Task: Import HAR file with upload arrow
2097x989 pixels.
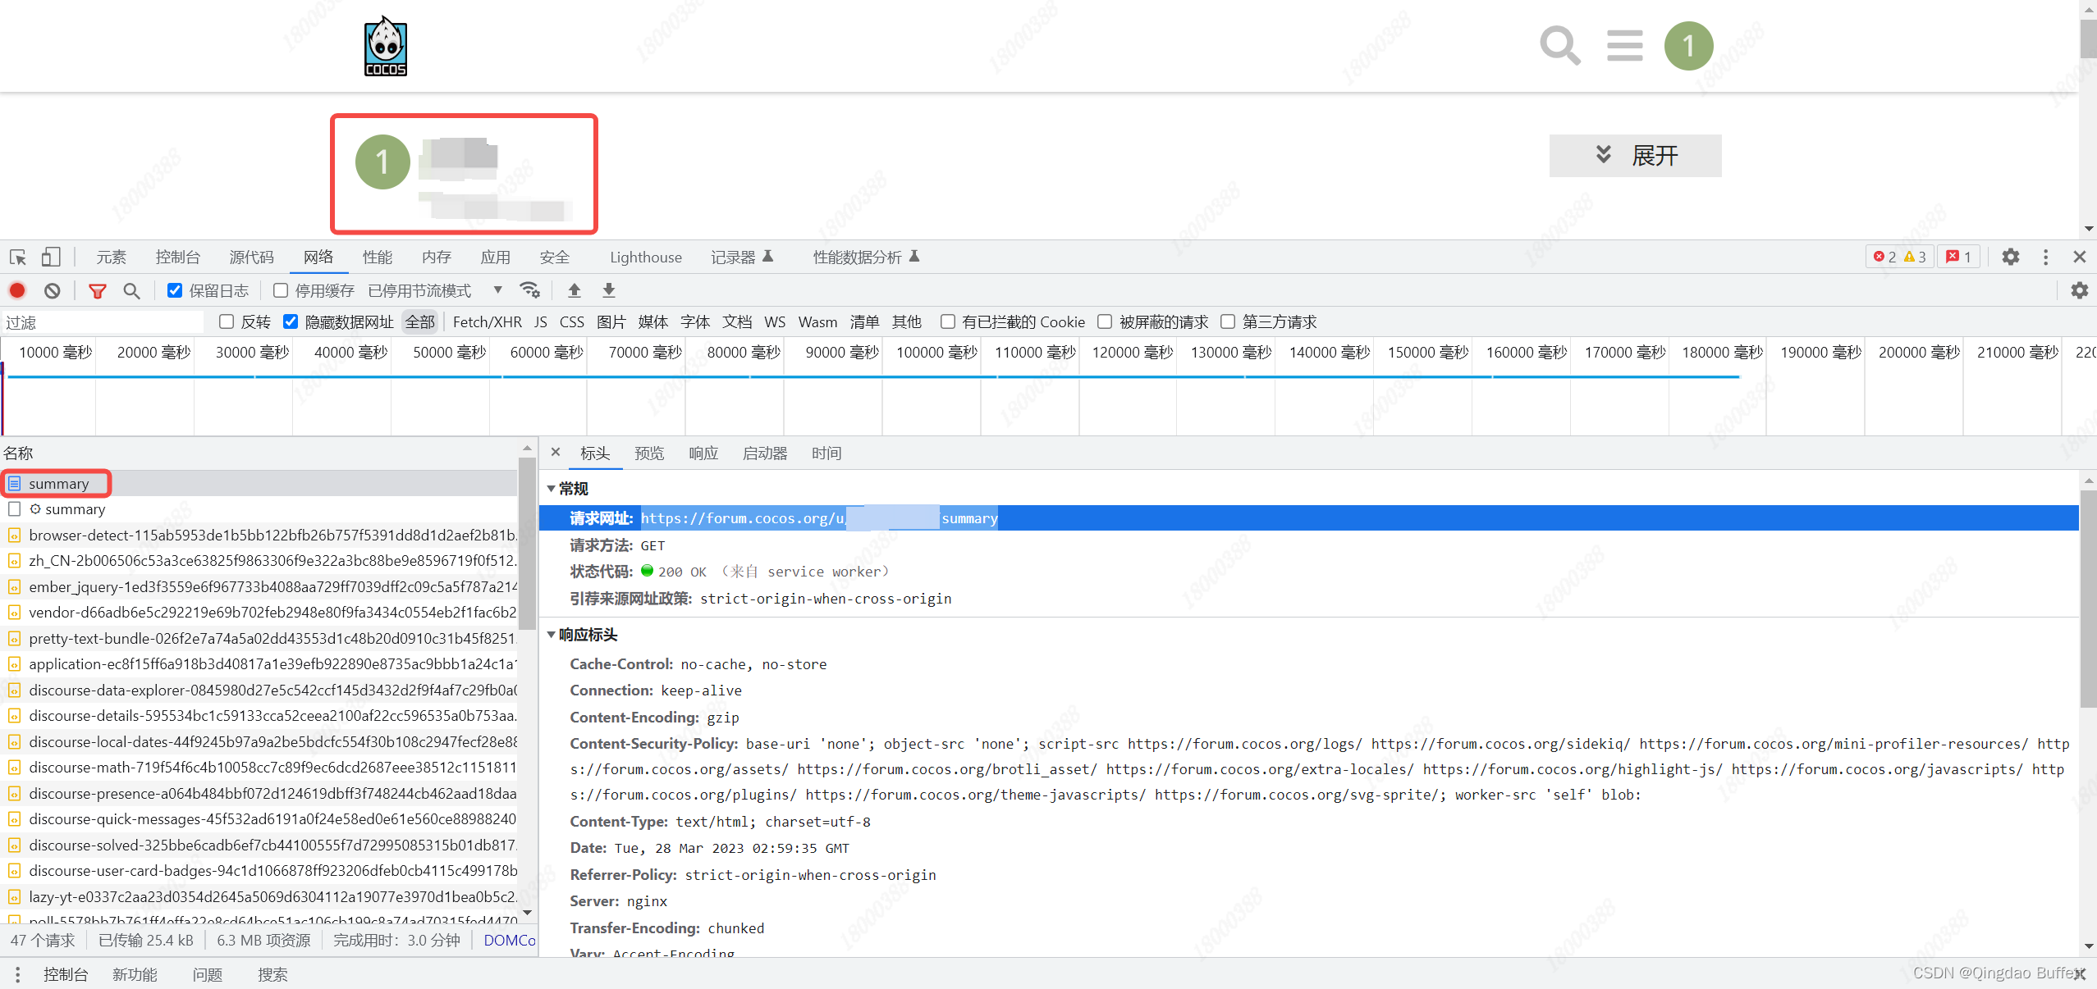Action: [575, 290]
